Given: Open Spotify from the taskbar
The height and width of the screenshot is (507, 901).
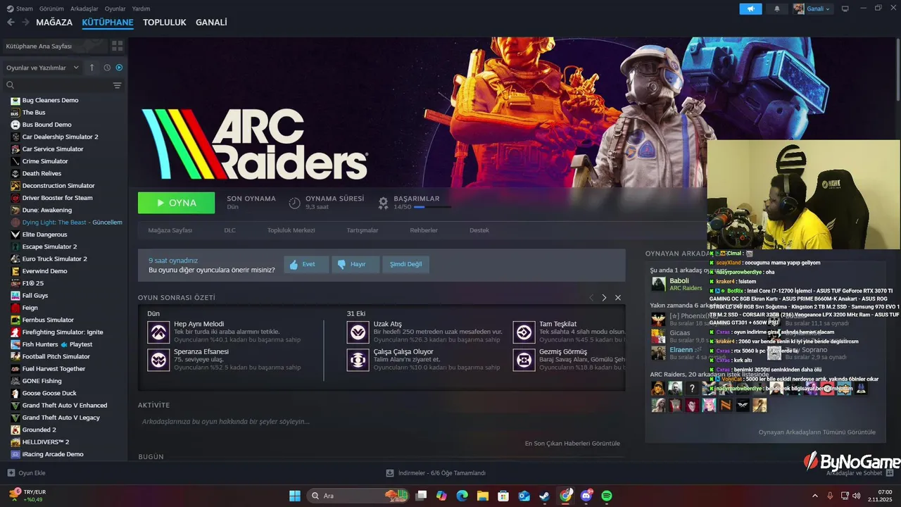Looking at the screenshot, I should click(607, 496).
